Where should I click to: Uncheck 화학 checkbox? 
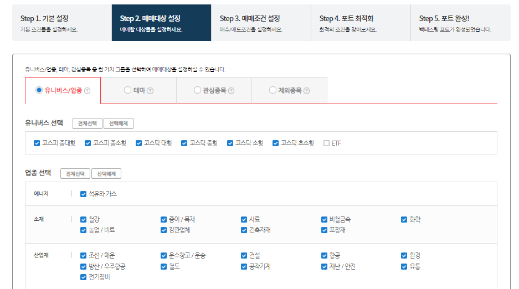404,220
